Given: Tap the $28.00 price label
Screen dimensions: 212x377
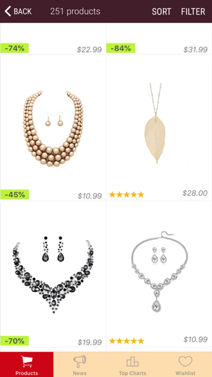Looking at the screenshot, I should 195,193.
